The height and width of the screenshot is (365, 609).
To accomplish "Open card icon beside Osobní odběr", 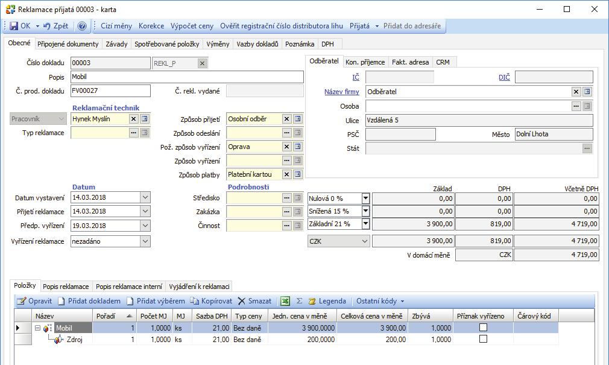I will coord(297,119).
